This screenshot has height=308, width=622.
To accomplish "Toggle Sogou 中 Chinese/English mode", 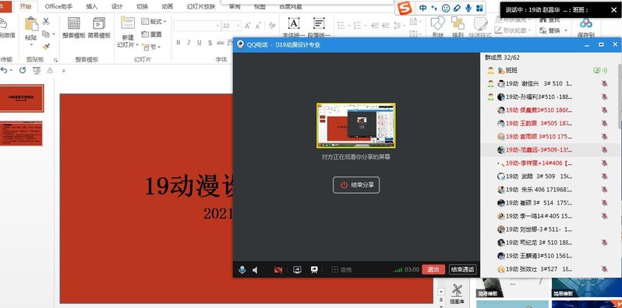I will pyautogui.click(x=423, y=8).
